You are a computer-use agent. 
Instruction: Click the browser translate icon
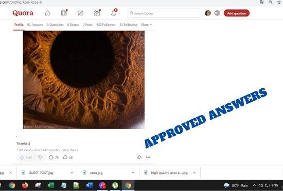pos(262,2)
